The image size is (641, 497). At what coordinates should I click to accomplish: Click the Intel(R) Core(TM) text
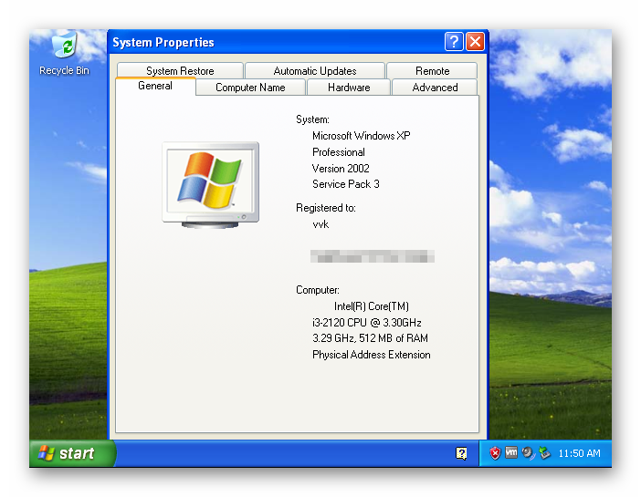tap(372, 306)
